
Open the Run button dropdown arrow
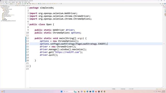coord(26,4)
